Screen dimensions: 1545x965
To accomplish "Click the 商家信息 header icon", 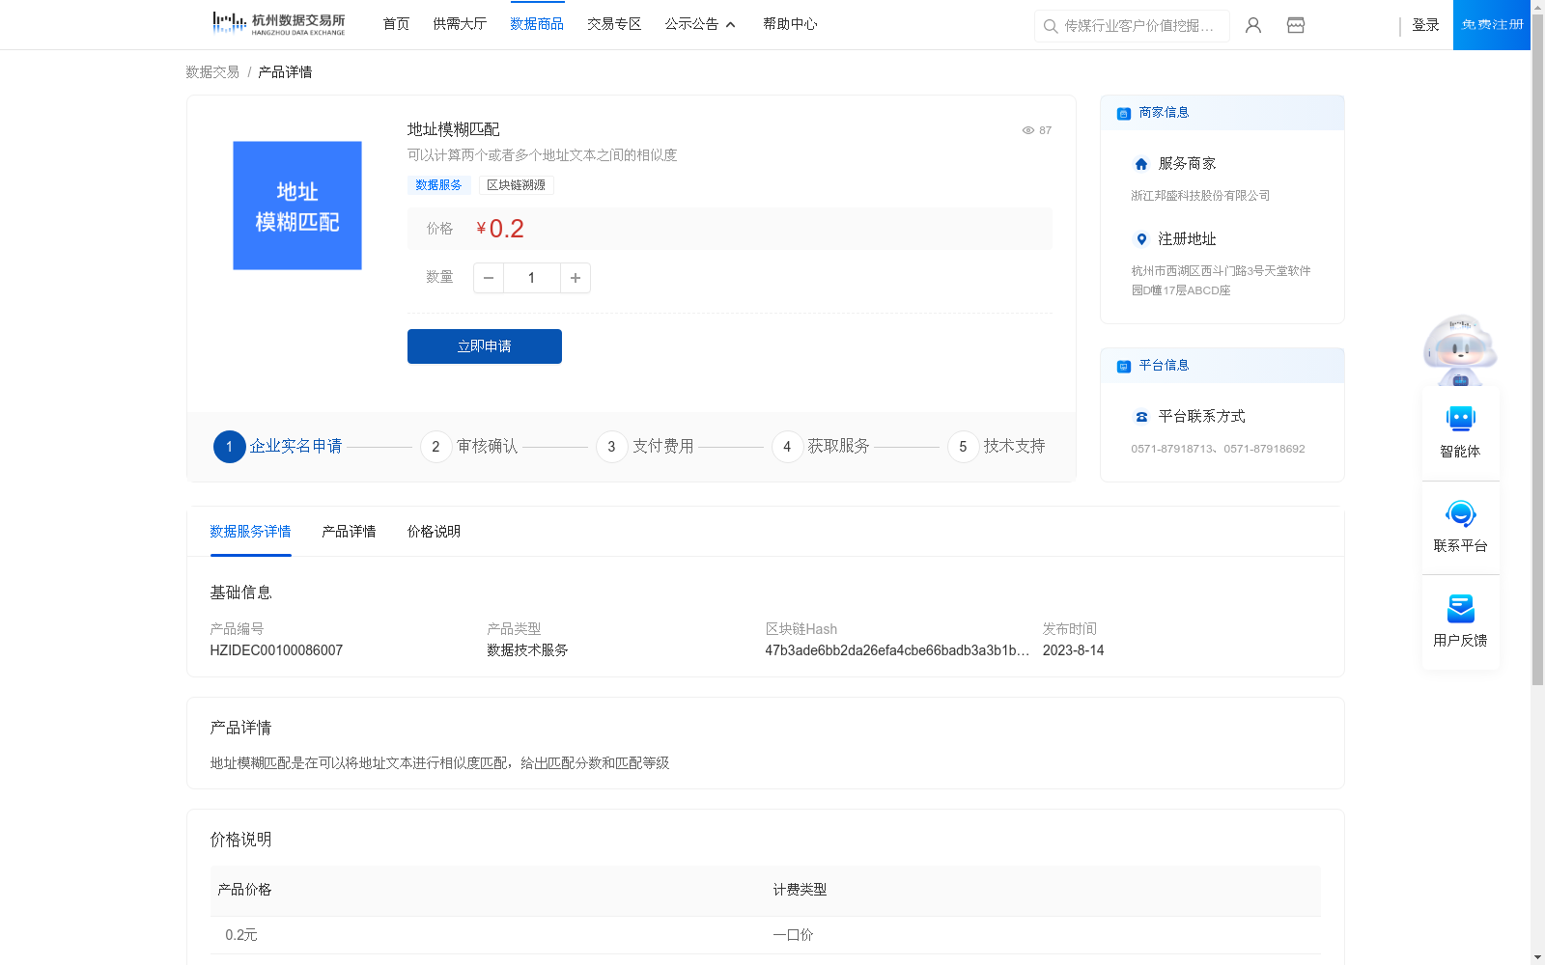I will [1124, 113].
